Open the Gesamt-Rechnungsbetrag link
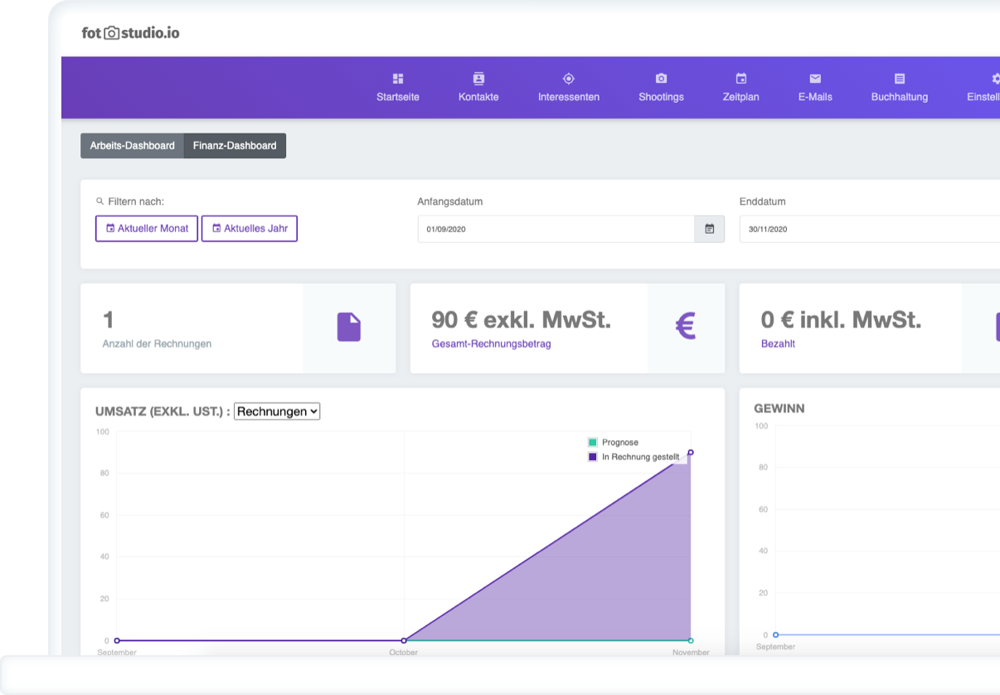Screen dimensions: 1000x695 coord(491,343)
